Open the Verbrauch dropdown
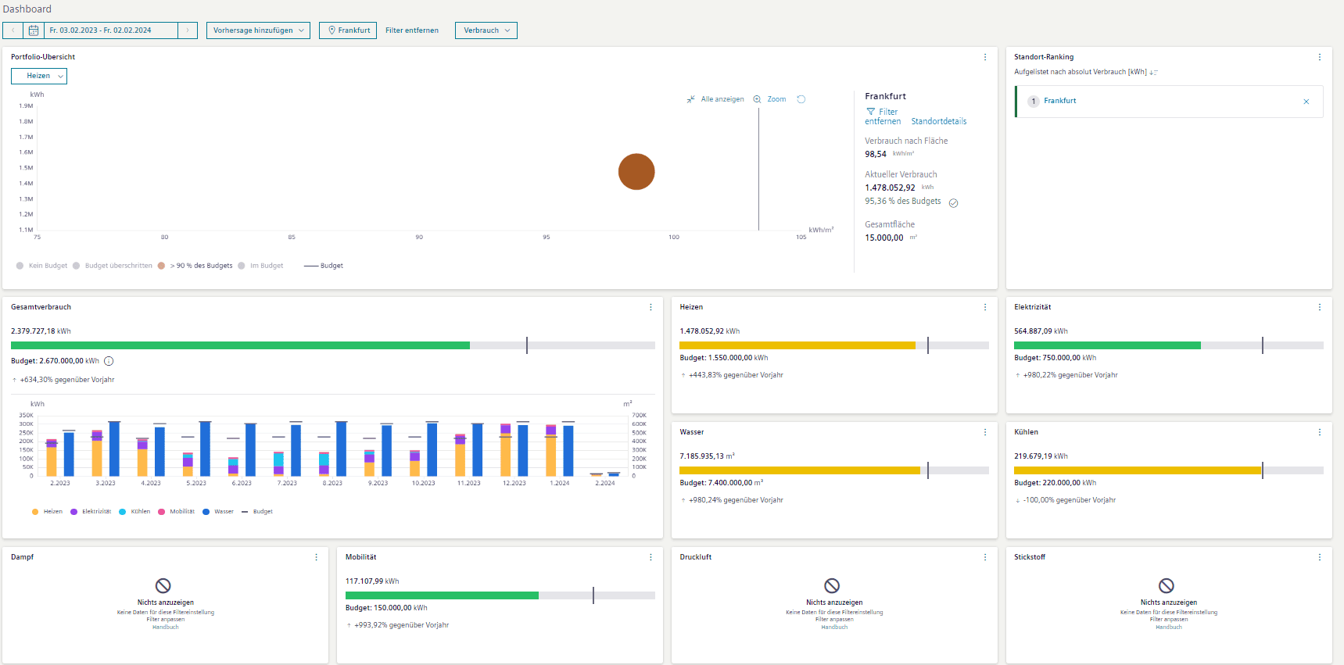 point(486,30)
